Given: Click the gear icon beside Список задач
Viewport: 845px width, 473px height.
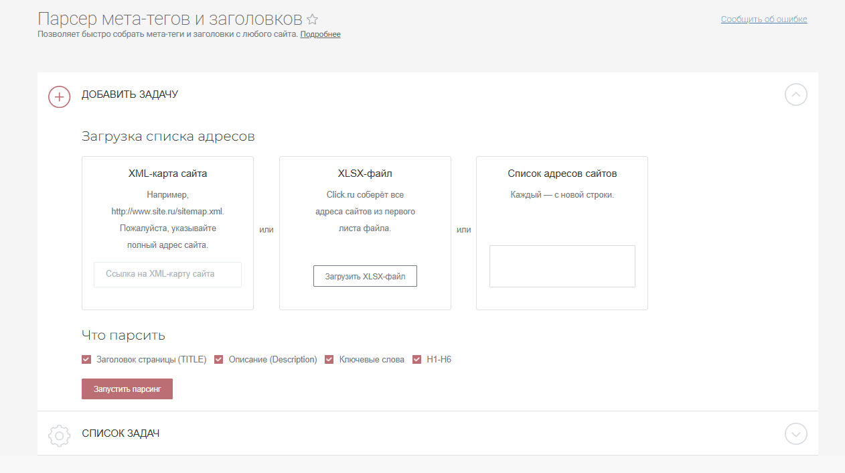Looking at the screenshot, I should pos(60,435).
